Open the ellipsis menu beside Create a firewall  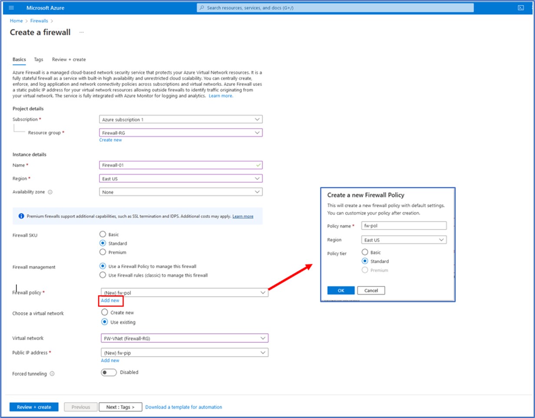[x=81, y=33]
